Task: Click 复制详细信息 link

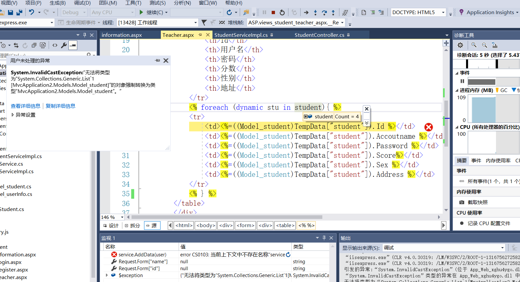Action: point(61,106)
